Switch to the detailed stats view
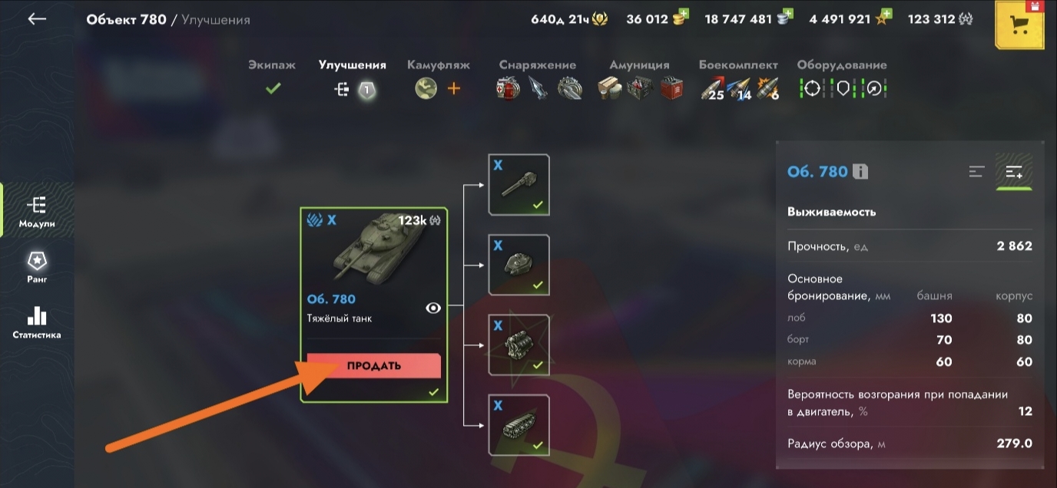 click(1014, 172)
